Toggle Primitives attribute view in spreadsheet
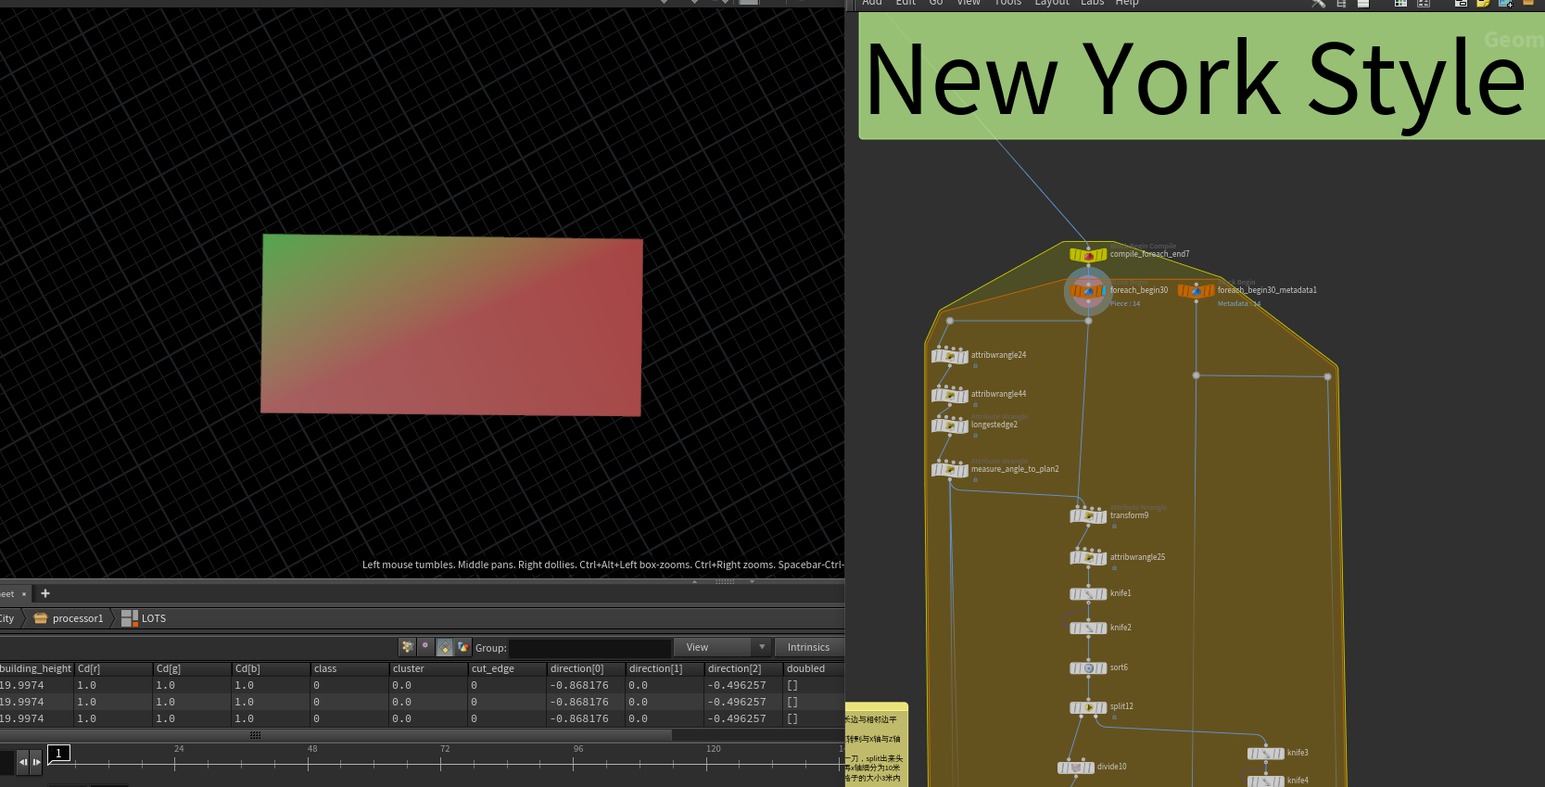Image resolution: width=1545 pixels, height=787 pixels. point(445,647)
